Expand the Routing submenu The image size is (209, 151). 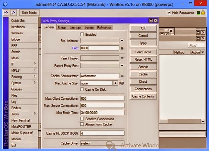(x=35, y=76)
